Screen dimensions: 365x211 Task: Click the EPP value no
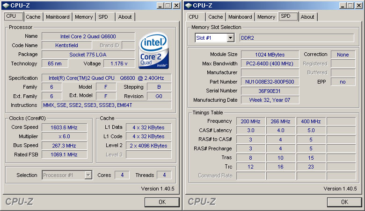(343, 82)
